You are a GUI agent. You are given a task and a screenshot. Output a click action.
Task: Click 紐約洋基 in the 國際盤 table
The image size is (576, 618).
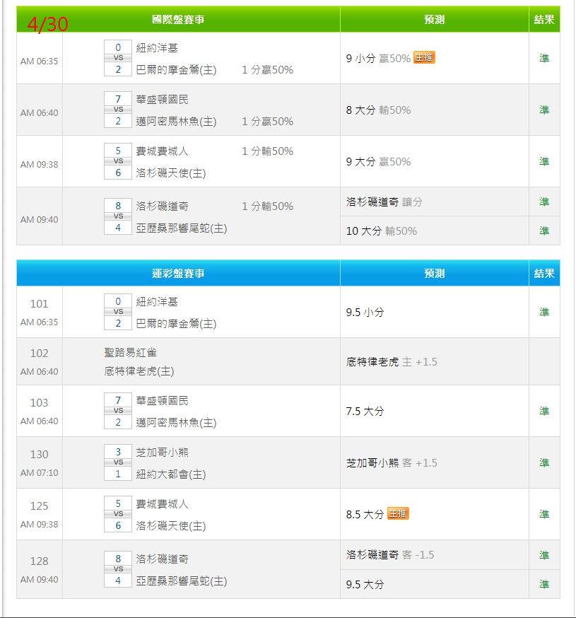[x=157, y=48]
